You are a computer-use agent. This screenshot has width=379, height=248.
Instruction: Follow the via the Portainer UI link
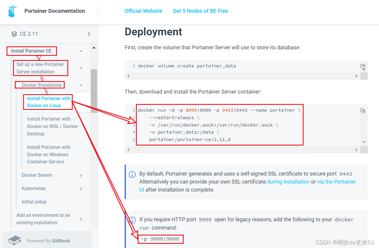[337, 182]
